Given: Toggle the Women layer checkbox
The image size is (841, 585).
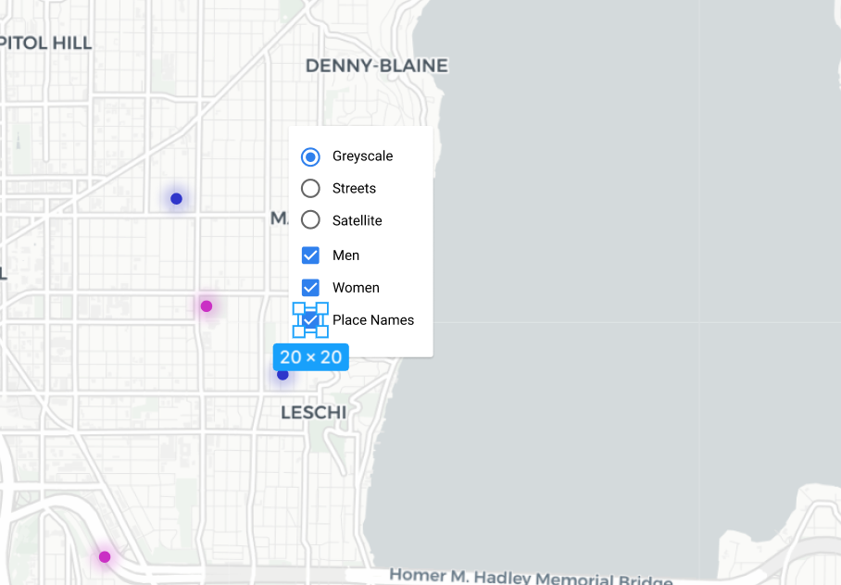Looking at the screenshot, I should coord(311,288).
